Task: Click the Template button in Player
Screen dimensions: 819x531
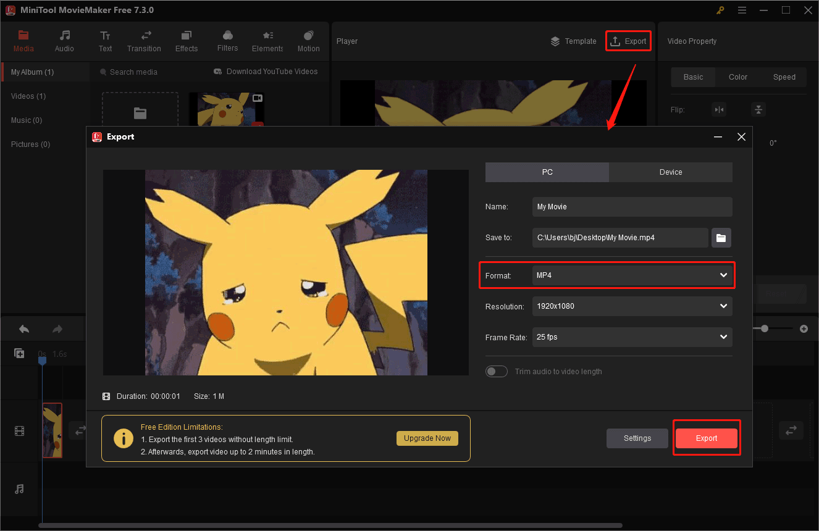Action: [573, 41]
